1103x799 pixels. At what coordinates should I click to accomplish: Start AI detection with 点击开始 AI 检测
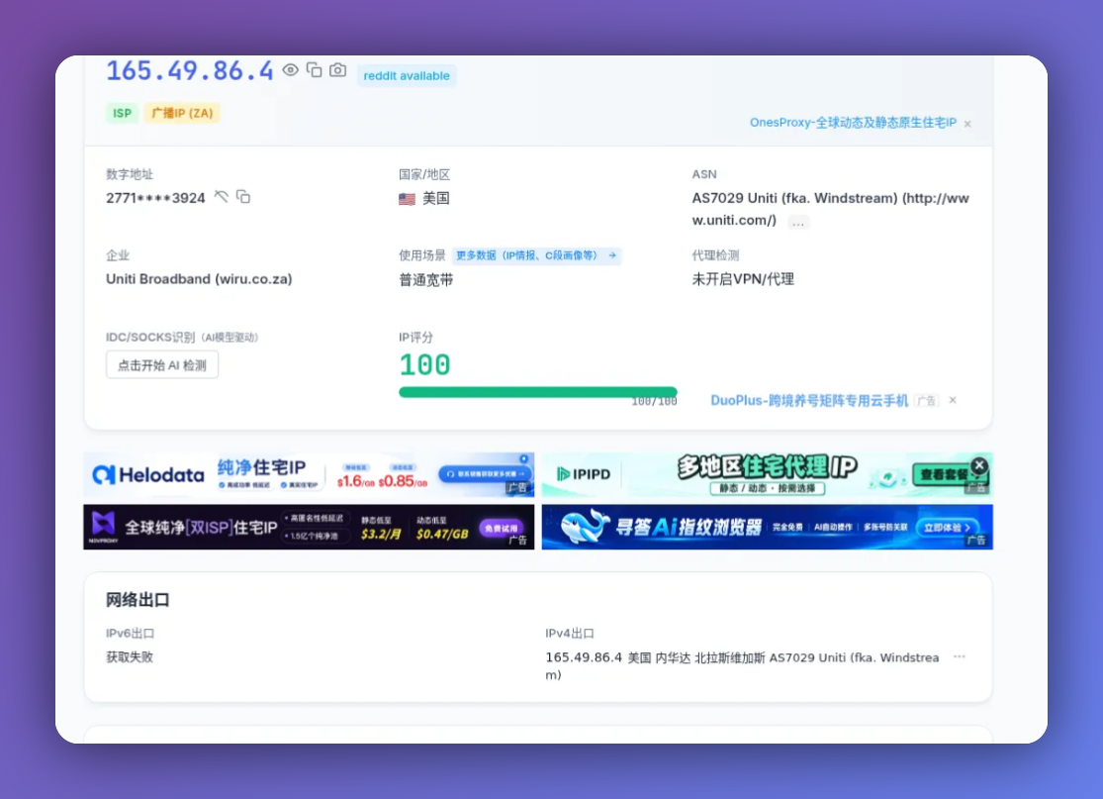tap(162, 364)
